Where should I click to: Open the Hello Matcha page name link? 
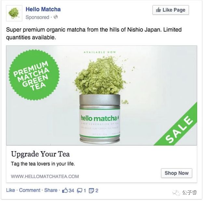(x=43, y=9)
